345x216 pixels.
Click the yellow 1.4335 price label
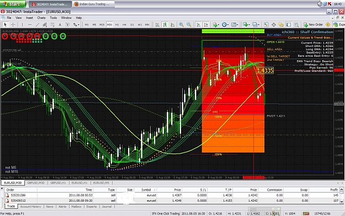pyautogui.click(x=265, y=71)
